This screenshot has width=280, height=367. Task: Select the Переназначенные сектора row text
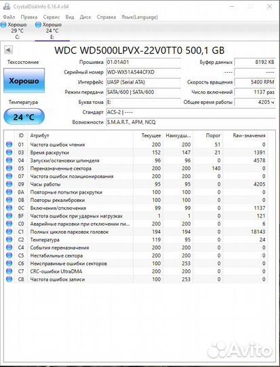tap(61, 169)
